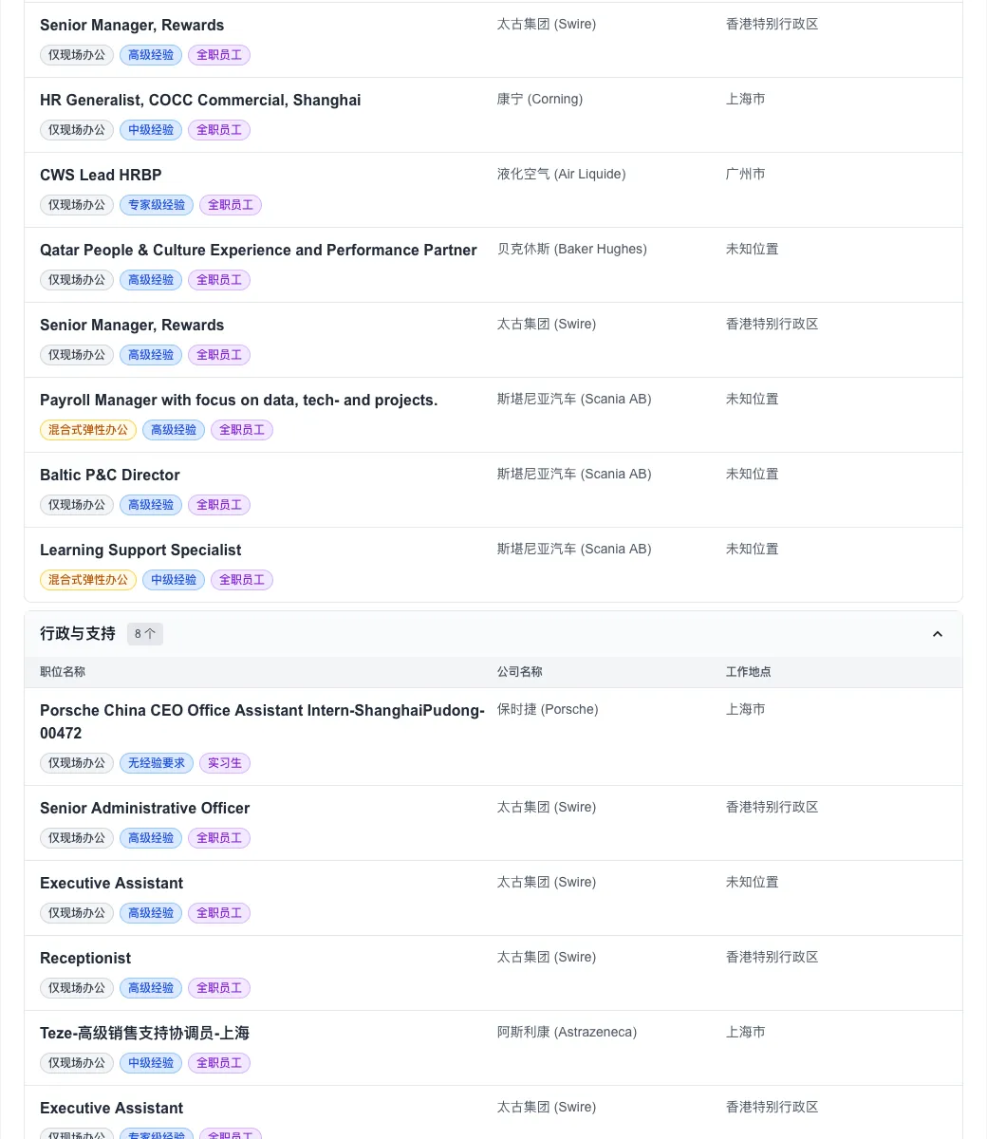Click the 混合式弹性办公 tag under Payroll Manager

pos(88,430)
